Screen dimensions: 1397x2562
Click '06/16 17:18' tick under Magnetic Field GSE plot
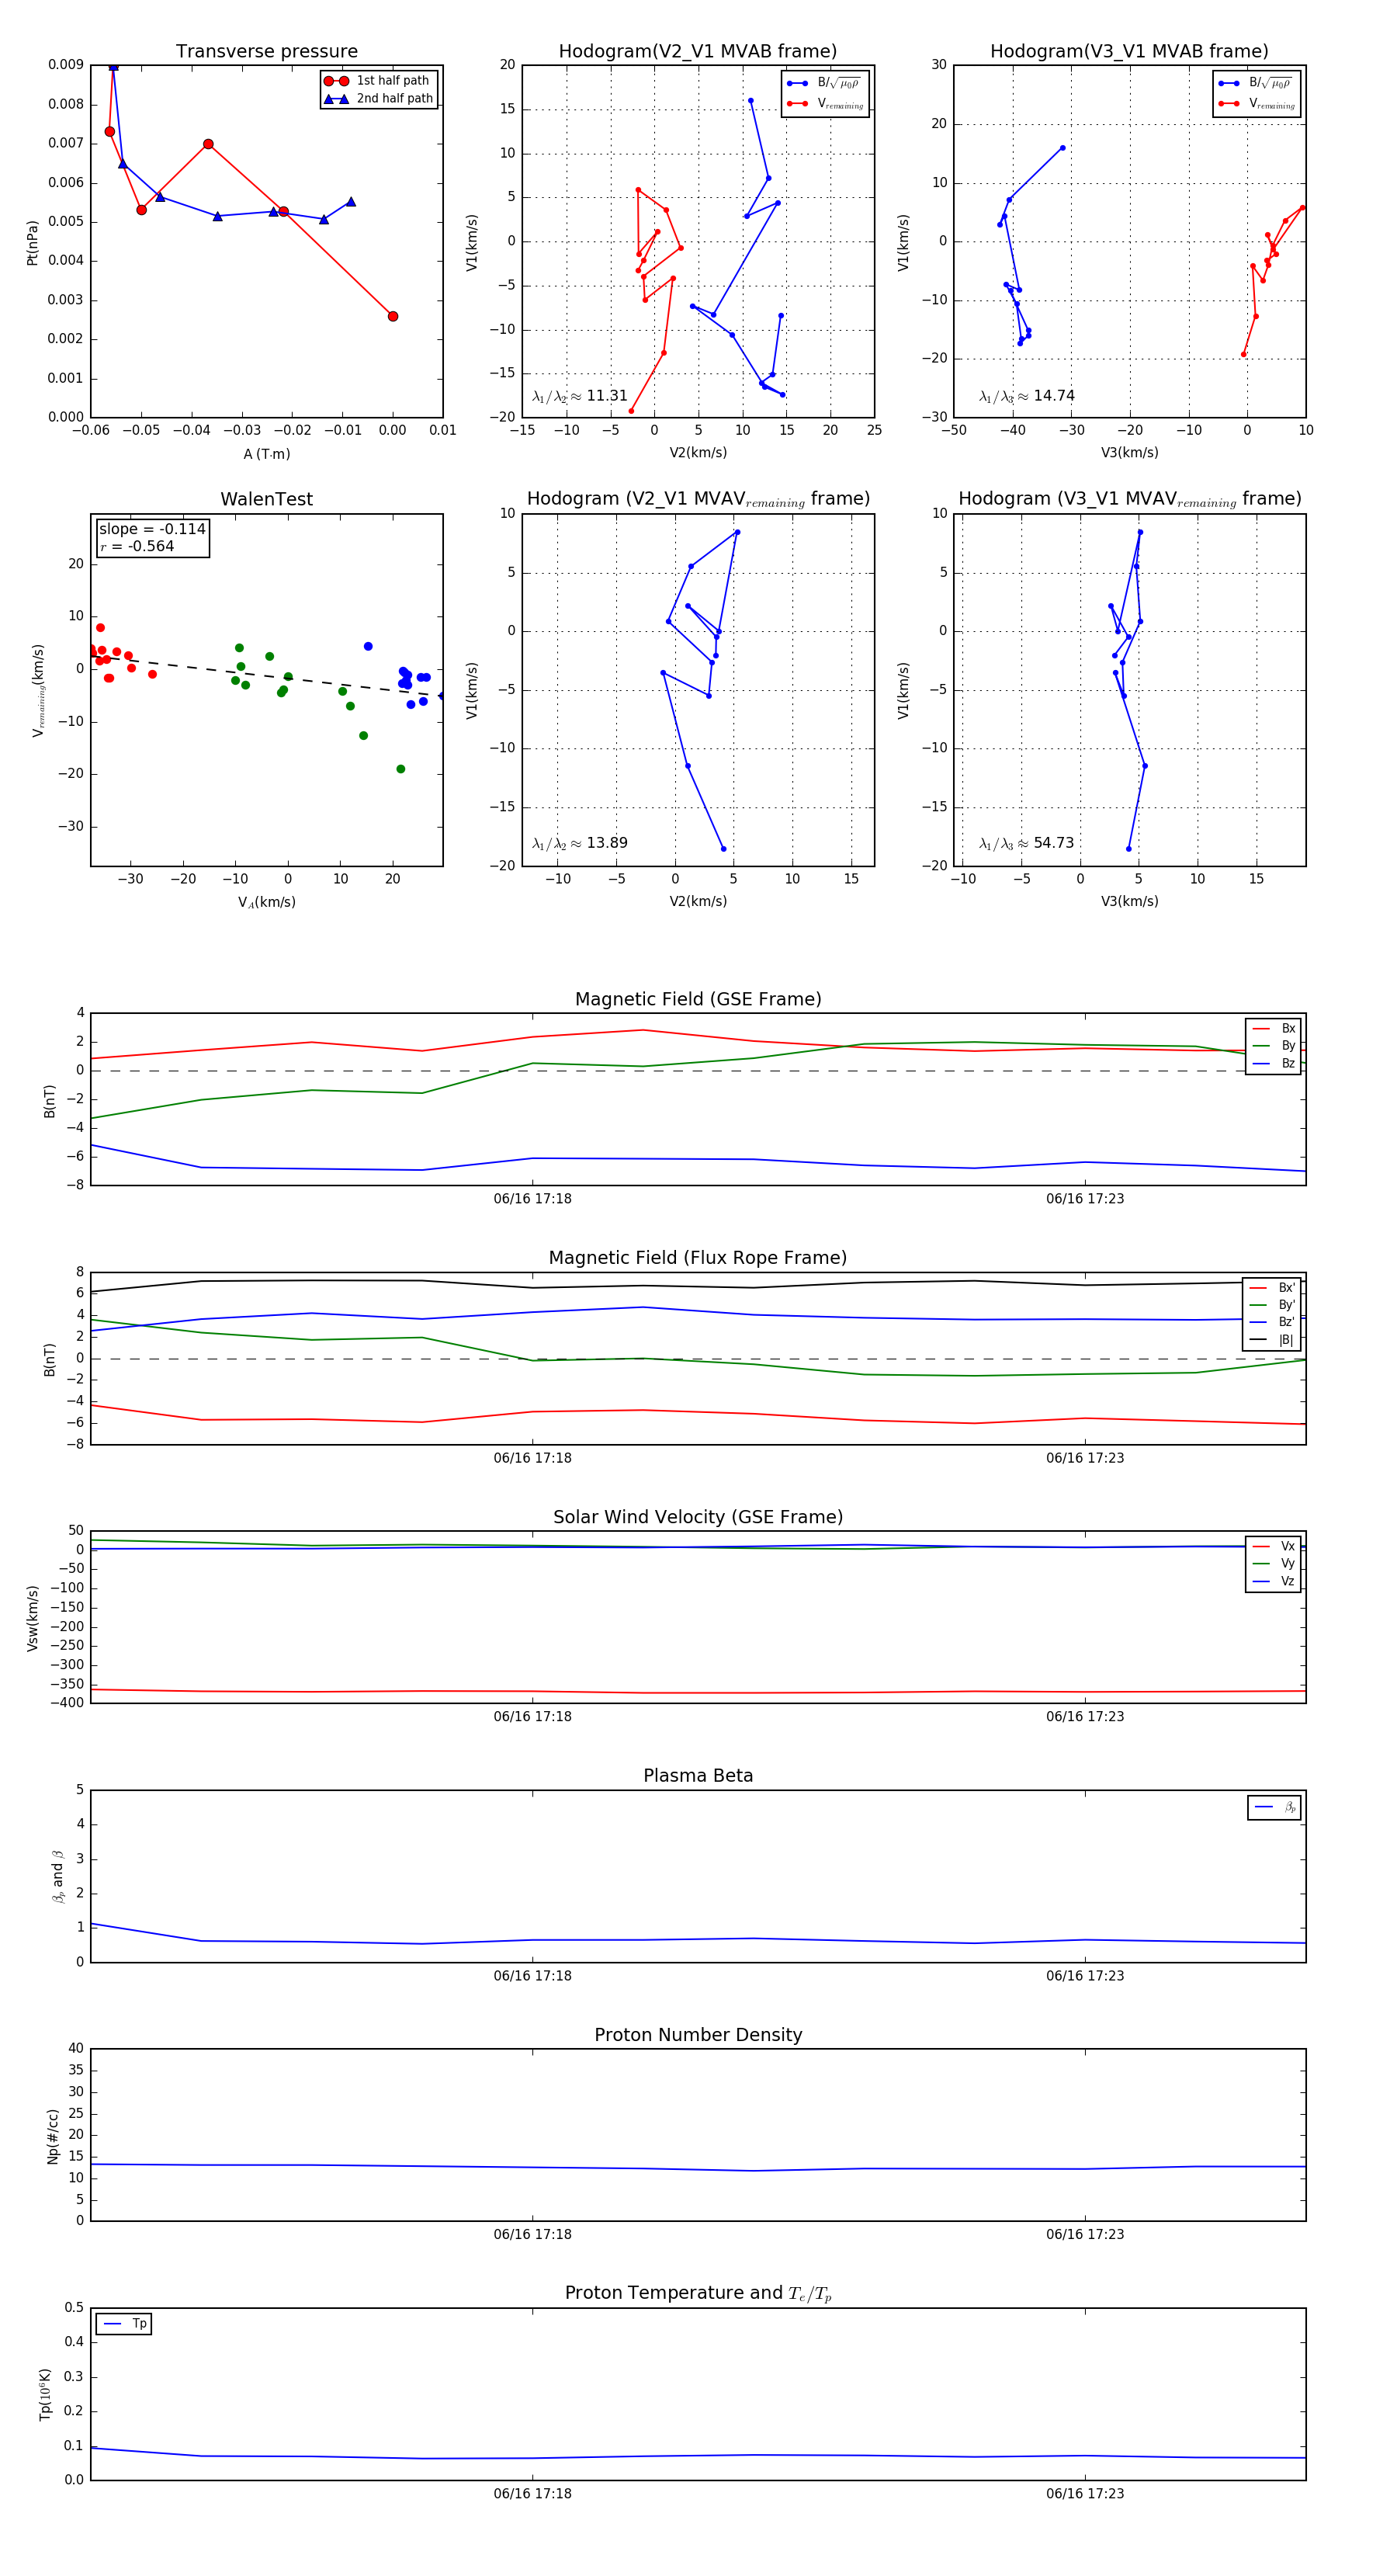[x=532, y=1199]
